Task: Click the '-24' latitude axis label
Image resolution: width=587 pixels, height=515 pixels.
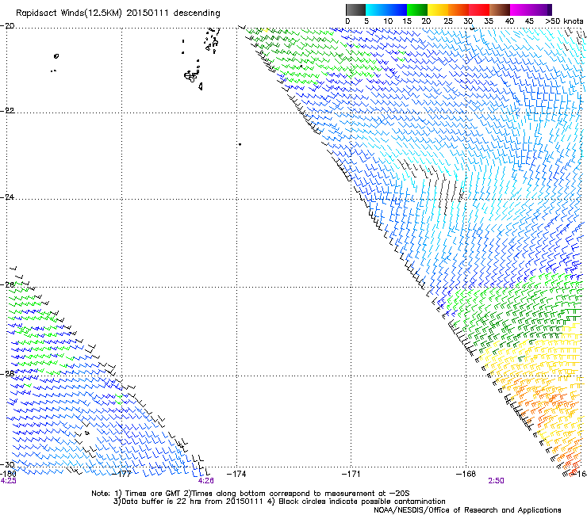Action: tap(7, 197)
